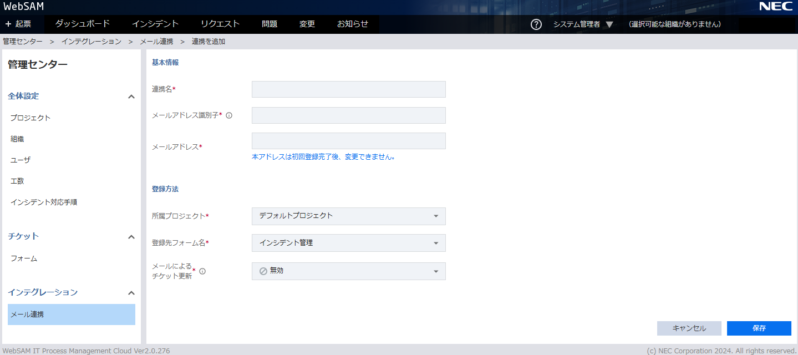Click the WebSAM logo title
This screenshot has height=355, width=798.
point(23,7)
